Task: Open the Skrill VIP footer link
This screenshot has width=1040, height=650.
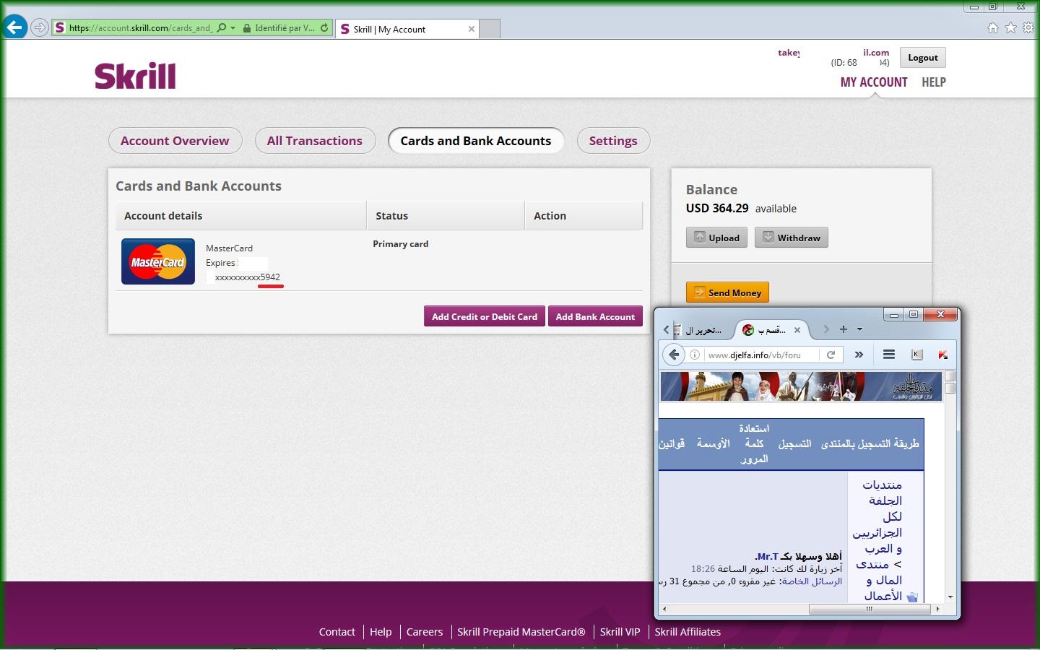Action: [620, 632]
